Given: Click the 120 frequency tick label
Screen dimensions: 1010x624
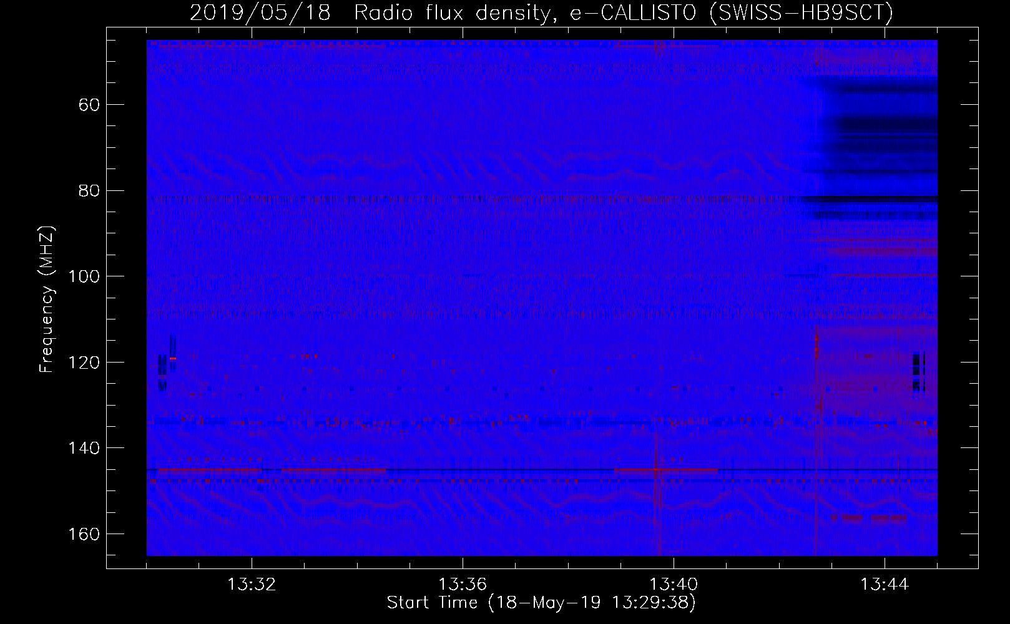Looking at the screenshot, I should point(84,363).
